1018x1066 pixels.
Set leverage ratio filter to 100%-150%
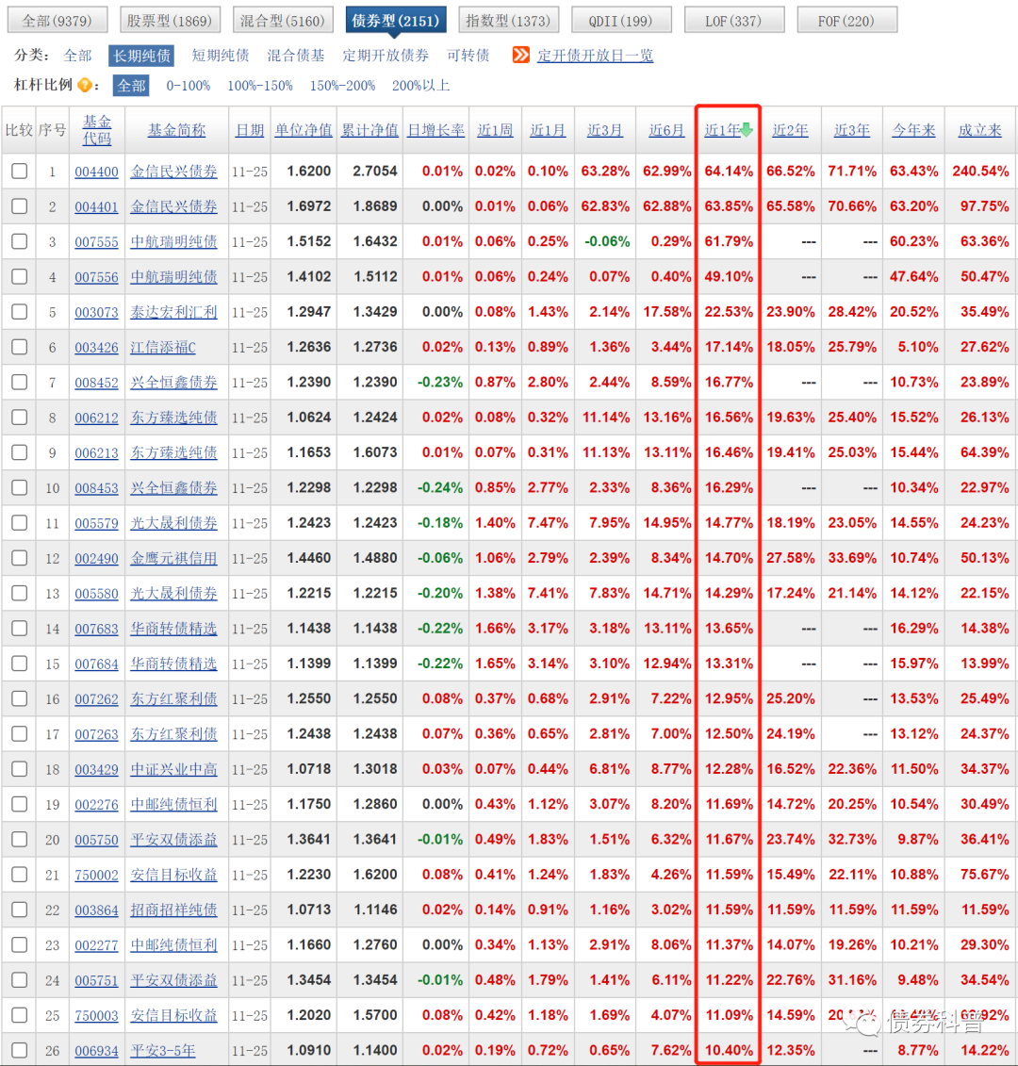260,86
